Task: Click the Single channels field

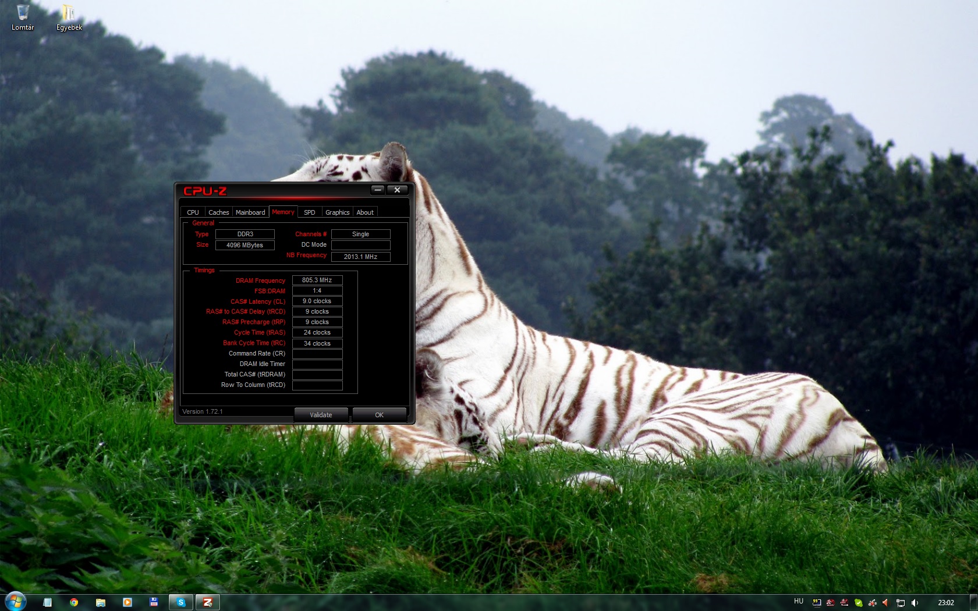Action: [360, 234]
